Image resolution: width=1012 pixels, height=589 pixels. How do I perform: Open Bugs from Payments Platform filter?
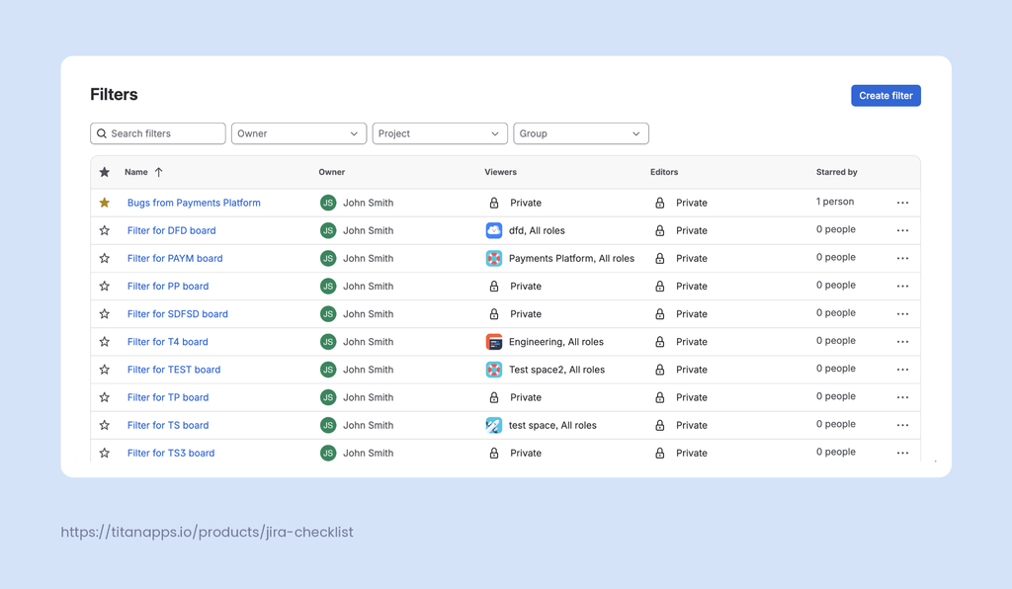pyautogui.click(x=194, y=203)
